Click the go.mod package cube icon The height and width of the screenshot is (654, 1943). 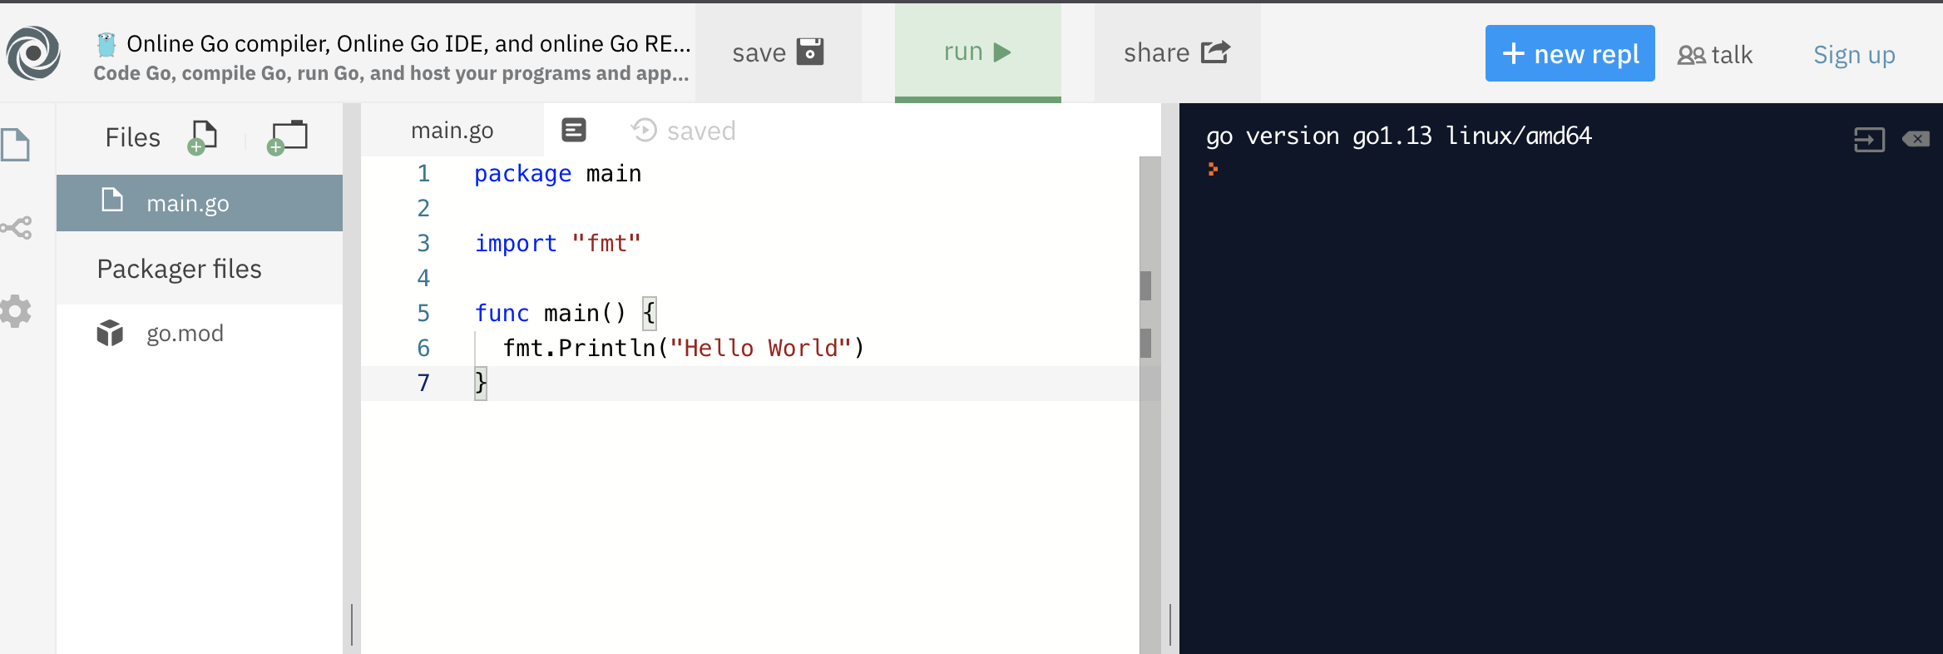110,333
